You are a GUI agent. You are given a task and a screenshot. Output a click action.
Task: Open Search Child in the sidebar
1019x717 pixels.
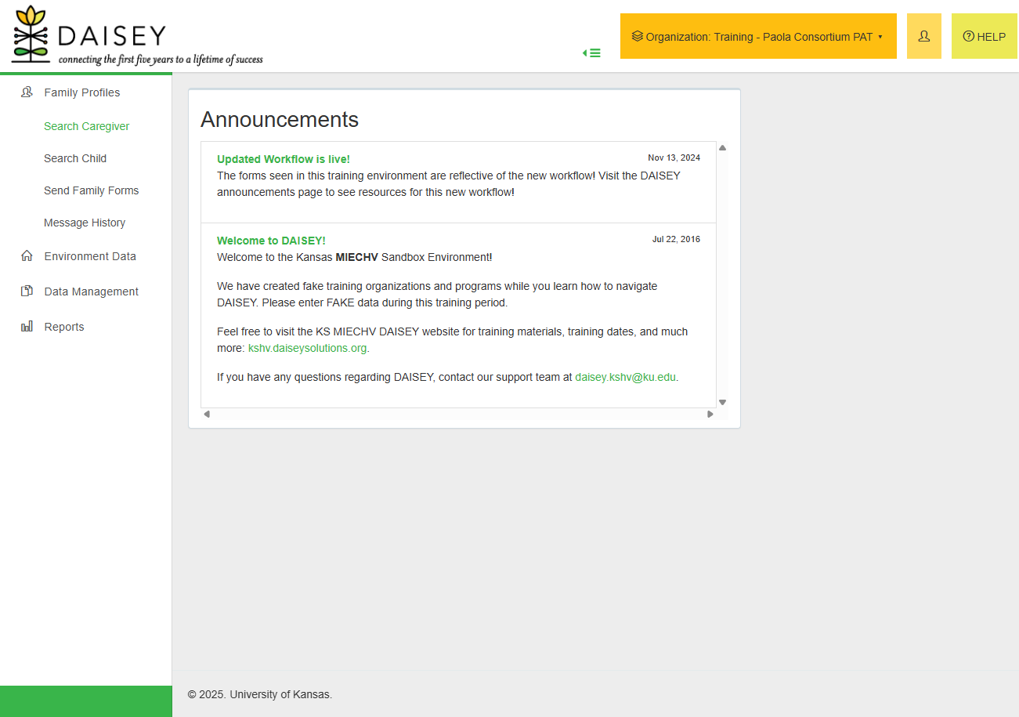tap(75, 158)
